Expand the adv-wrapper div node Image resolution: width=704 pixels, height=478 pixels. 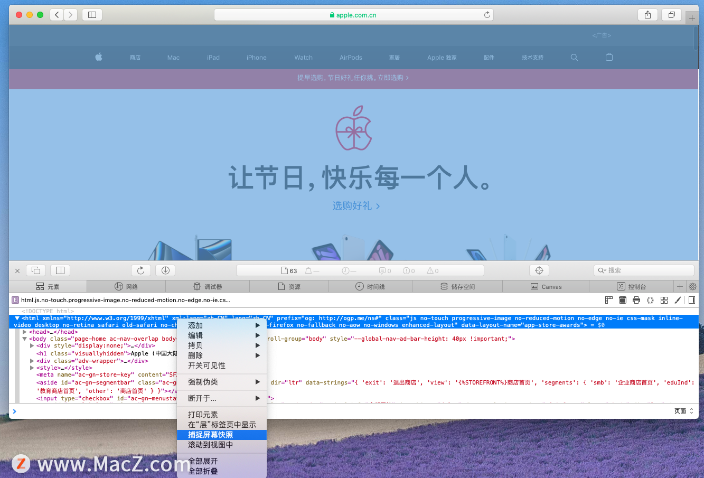32,361
